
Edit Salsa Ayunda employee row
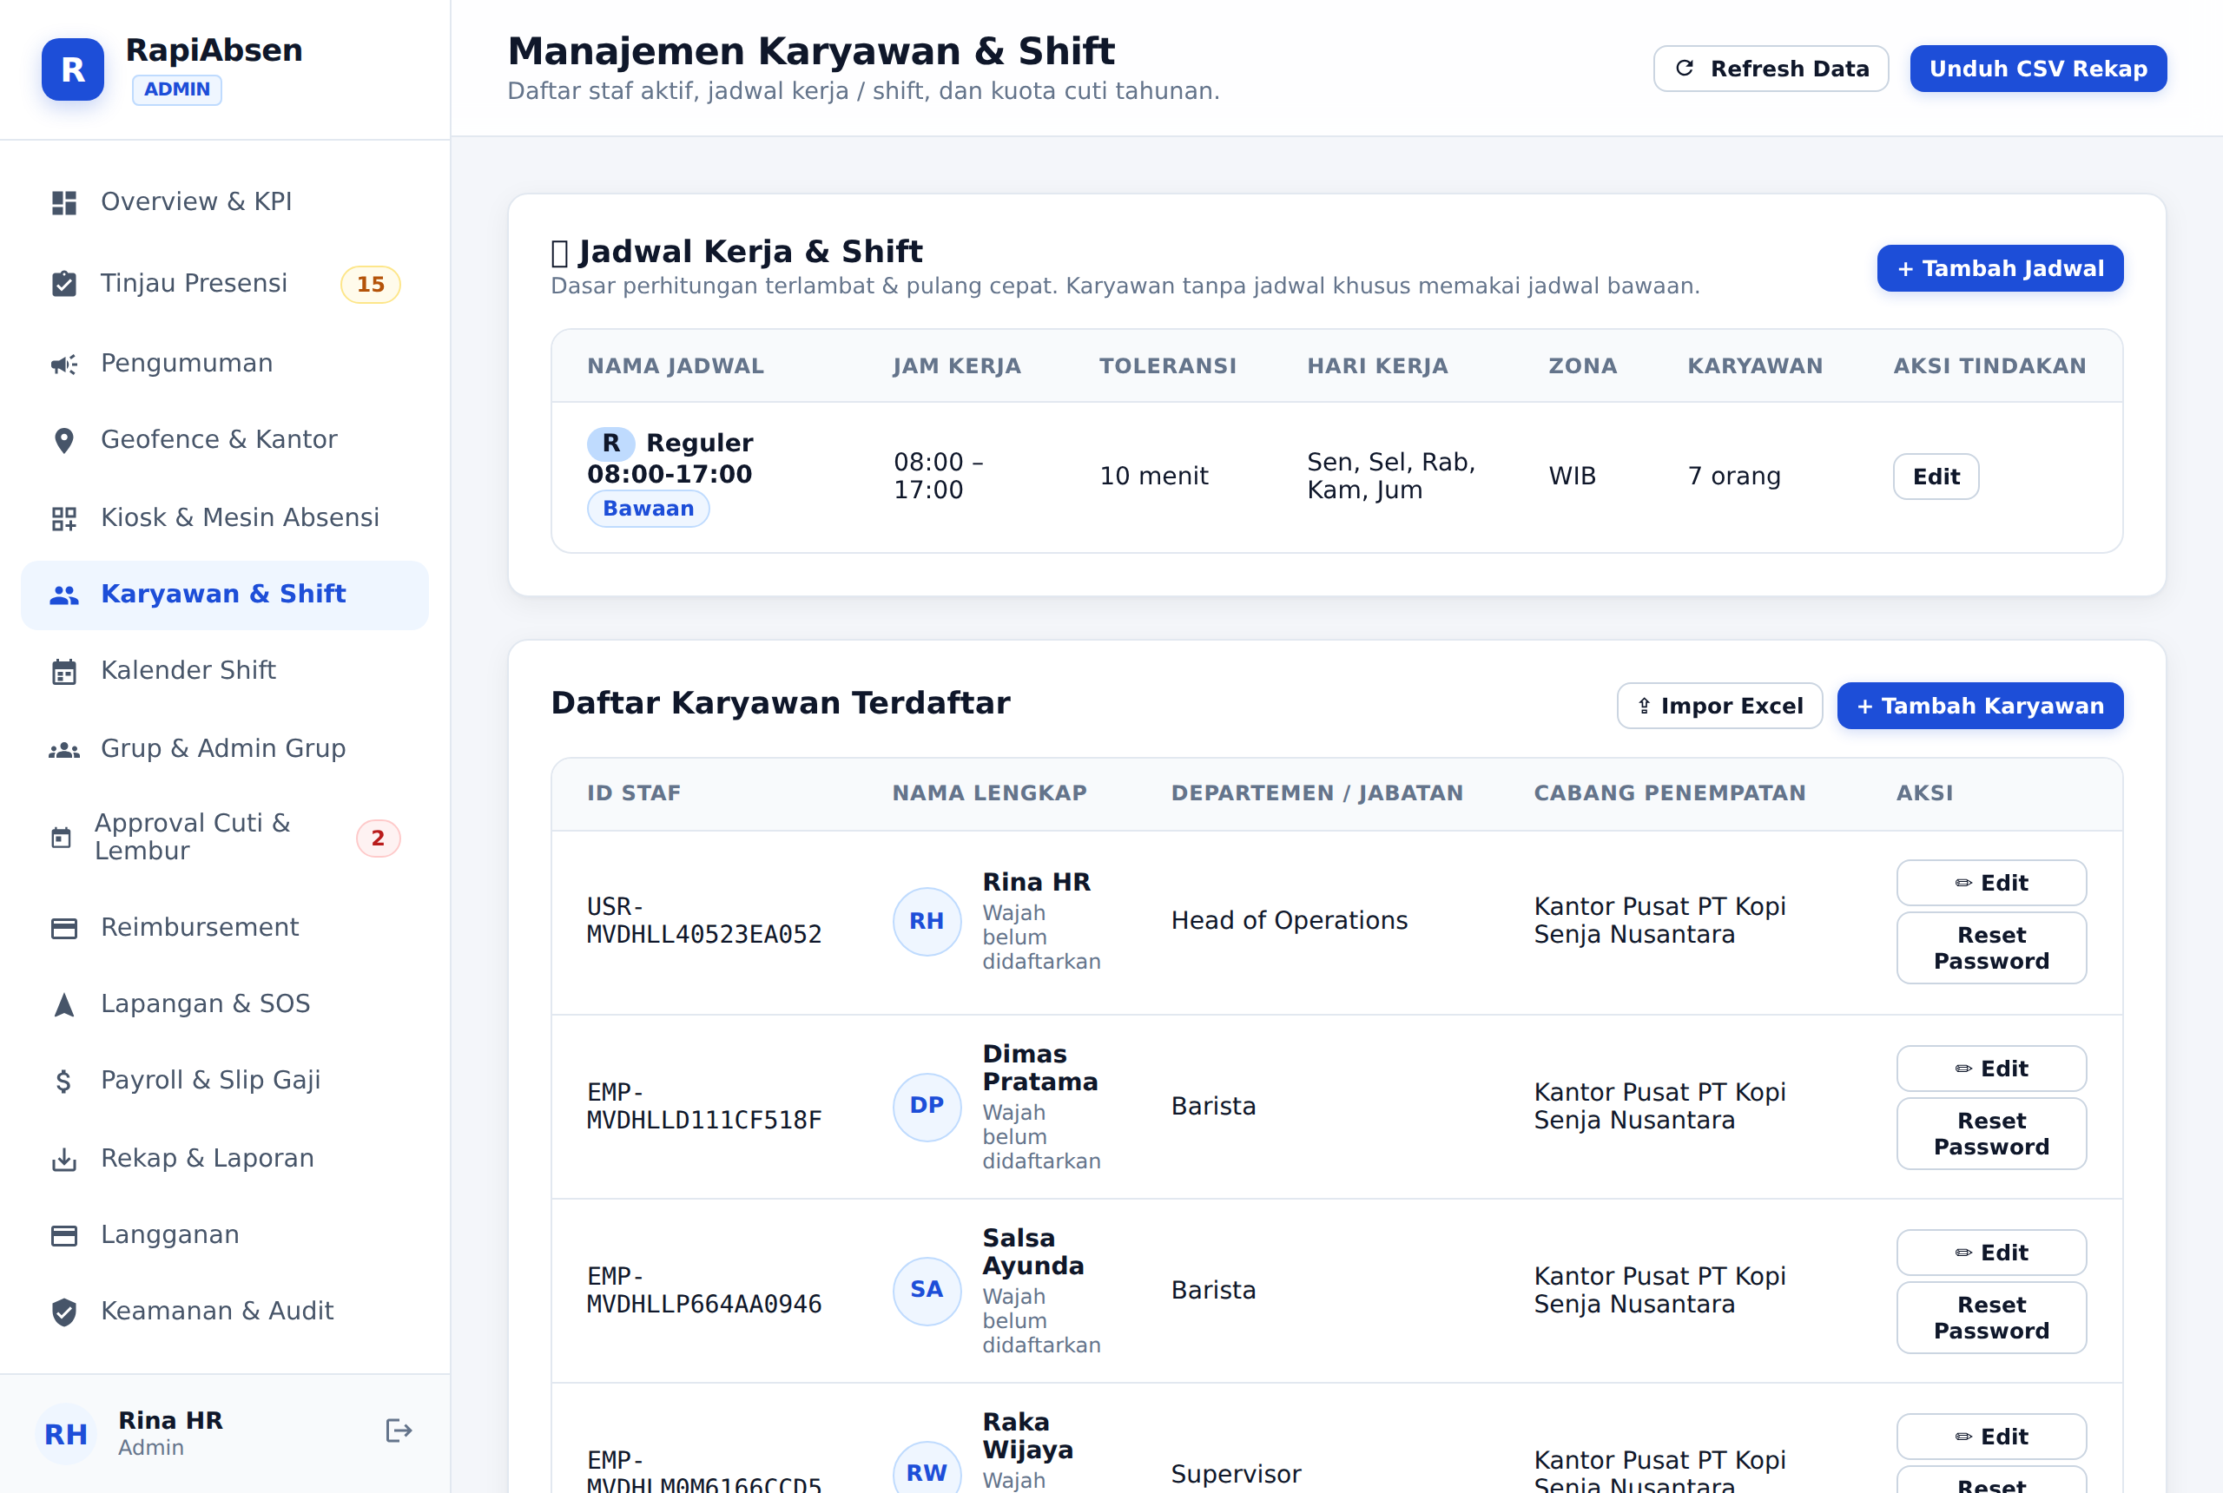coord(1990,1252)
